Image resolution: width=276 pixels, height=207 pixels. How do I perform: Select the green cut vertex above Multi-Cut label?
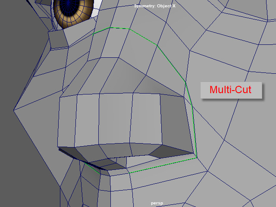pos(185,82)
